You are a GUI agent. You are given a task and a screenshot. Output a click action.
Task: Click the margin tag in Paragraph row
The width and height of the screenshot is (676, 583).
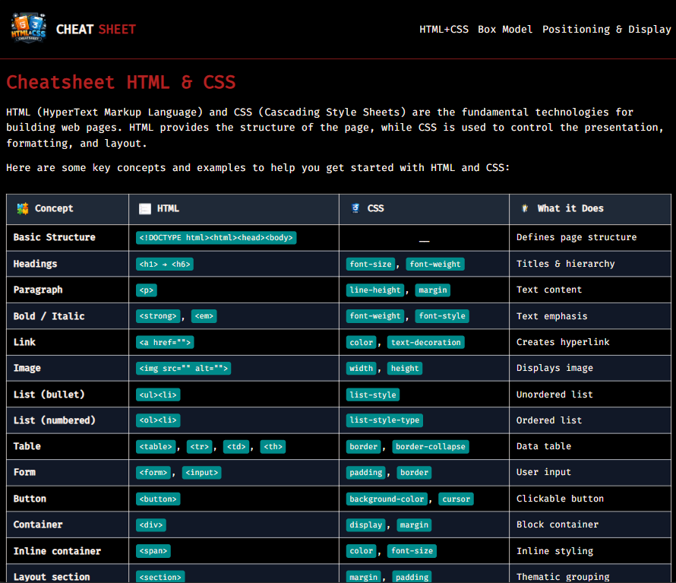tap(433, 290)
